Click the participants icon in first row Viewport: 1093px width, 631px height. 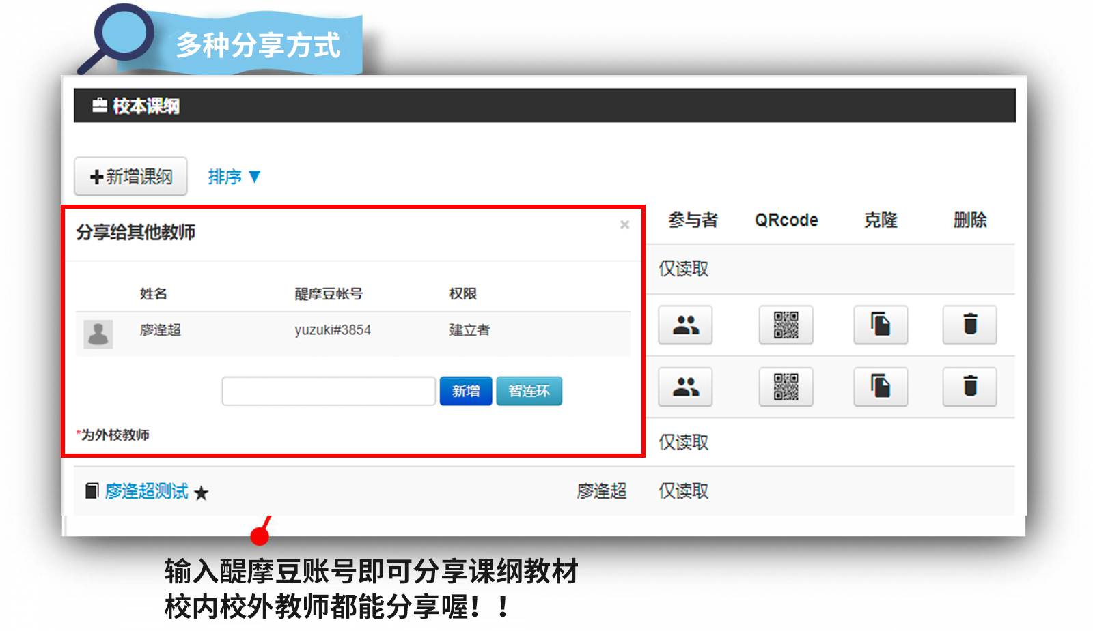tap(685, 325)
